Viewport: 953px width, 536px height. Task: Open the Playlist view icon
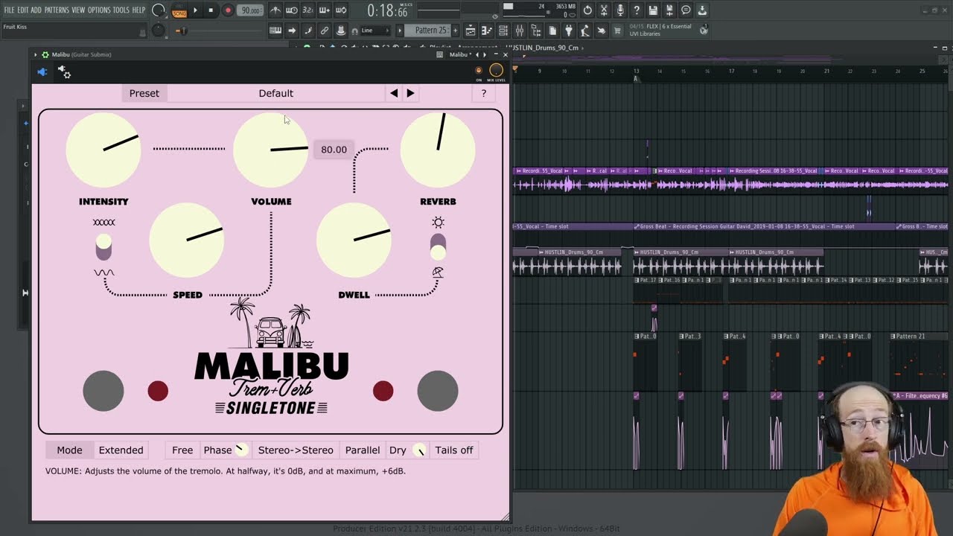click(471, 31)
